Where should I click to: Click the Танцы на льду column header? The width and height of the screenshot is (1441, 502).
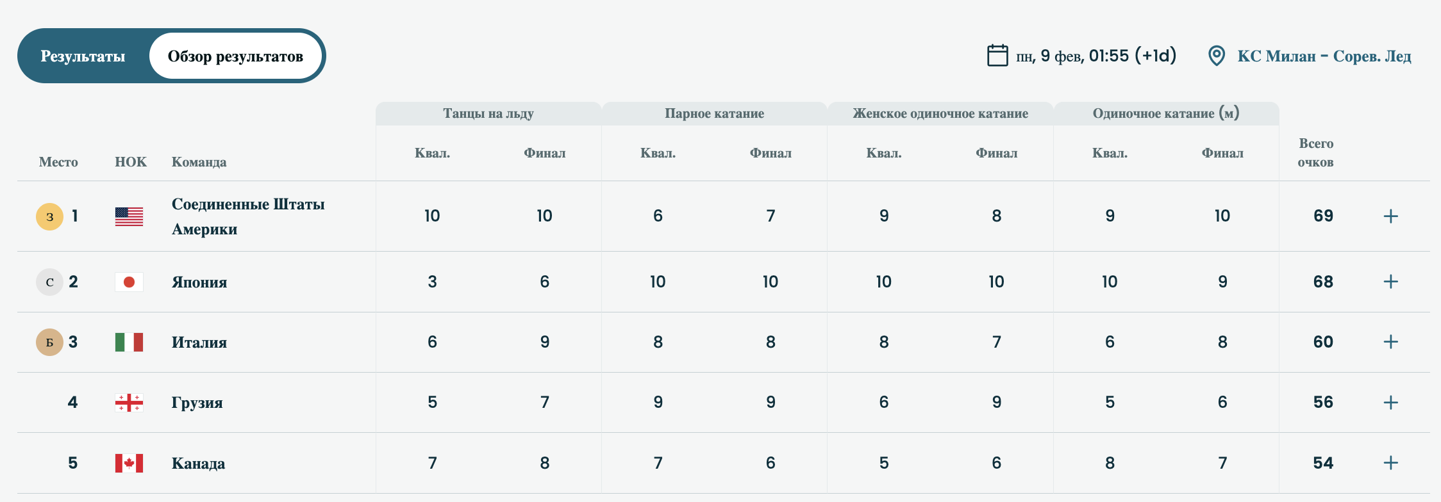(x=488, y=114)
